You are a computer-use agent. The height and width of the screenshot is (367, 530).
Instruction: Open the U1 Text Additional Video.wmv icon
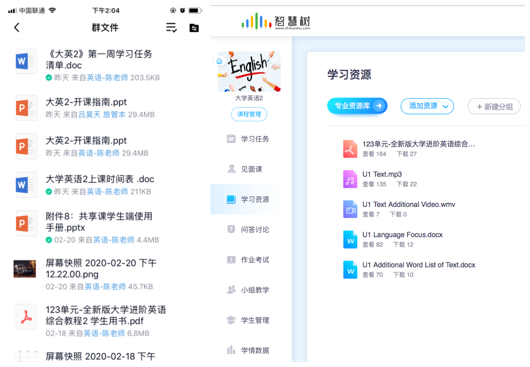(350, 209)
